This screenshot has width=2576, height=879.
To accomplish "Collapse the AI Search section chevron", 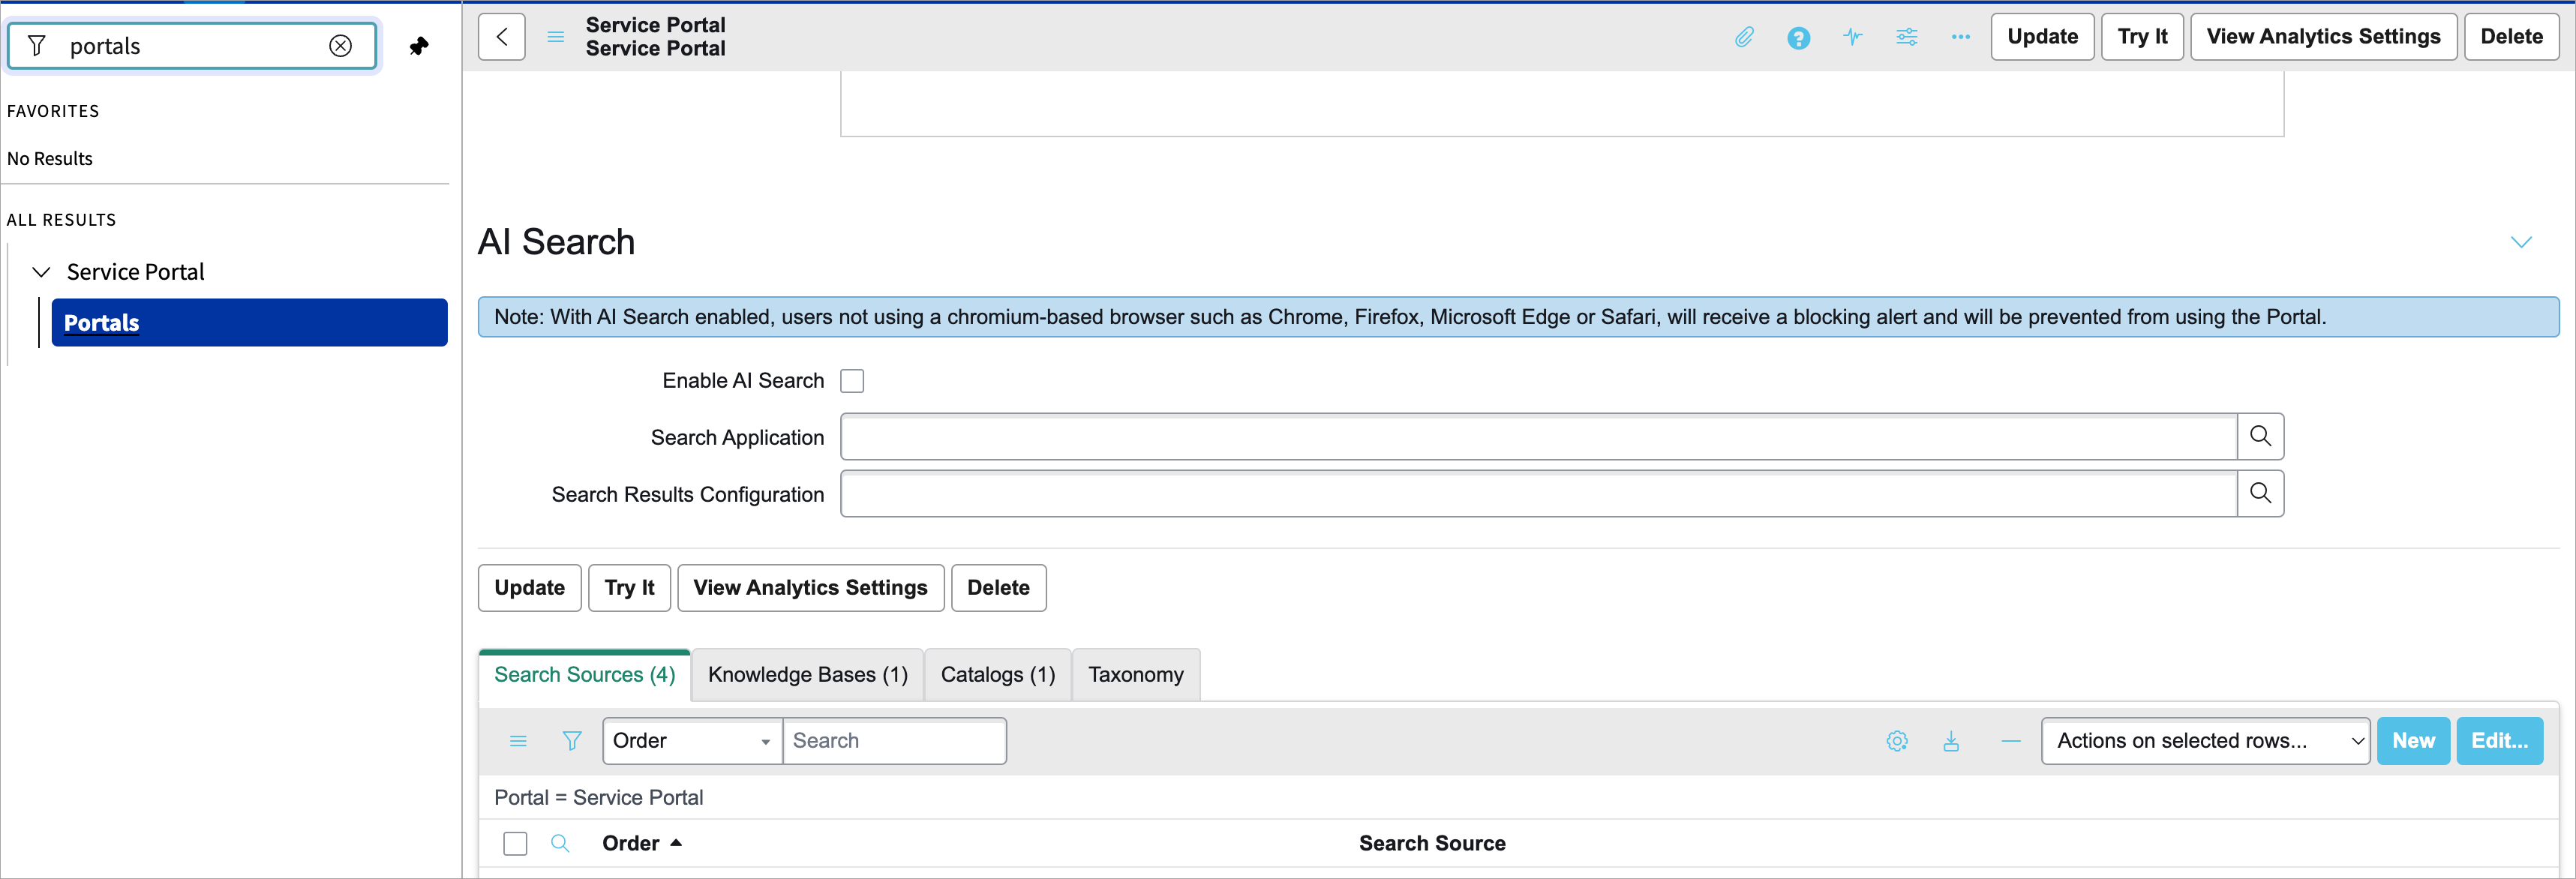I will click(x=2521, y=242).
